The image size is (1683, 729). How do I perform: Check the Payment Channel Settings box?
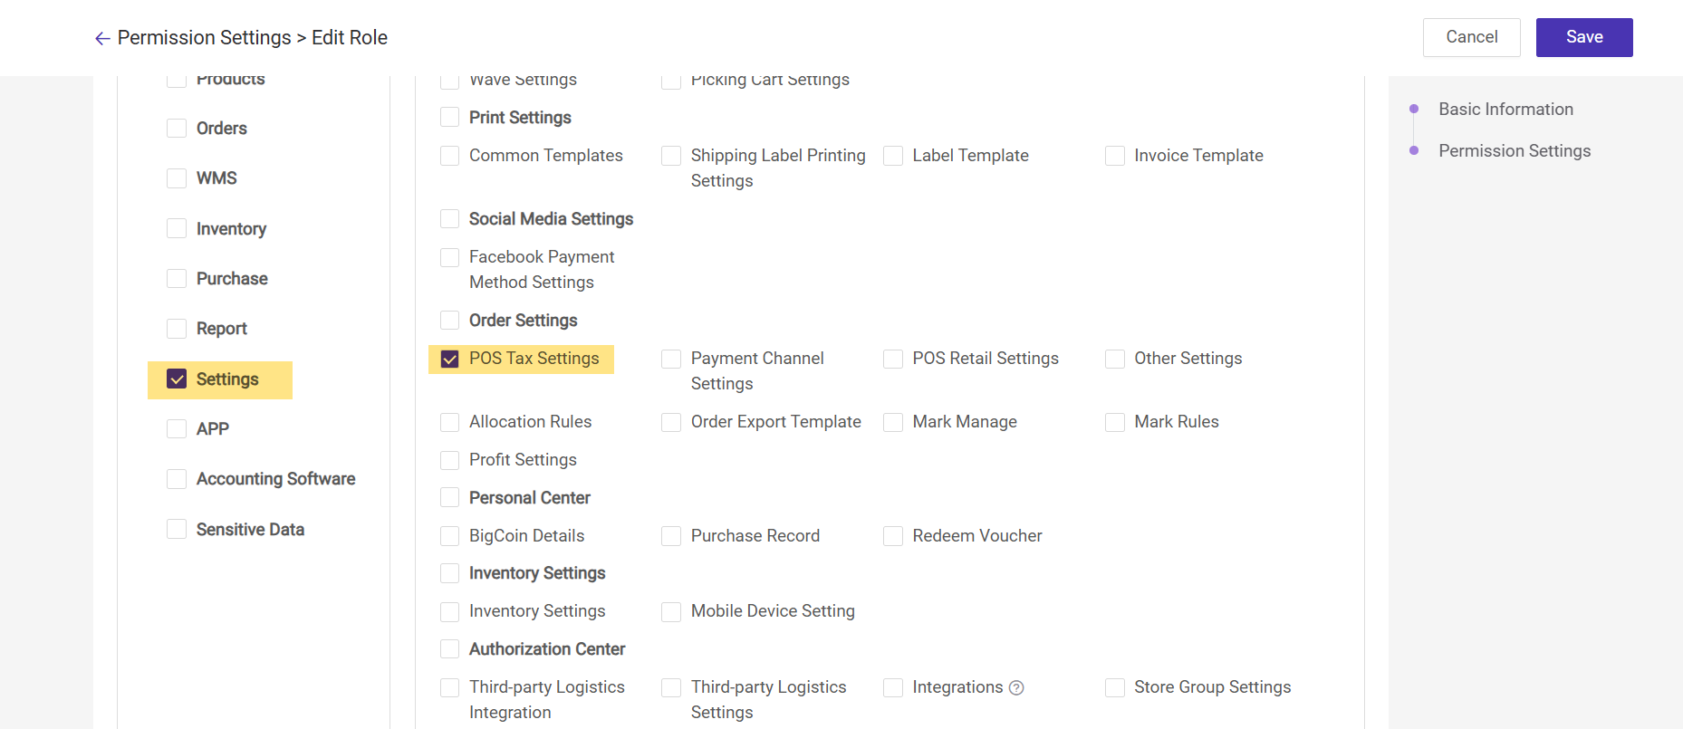coord(671,360)
